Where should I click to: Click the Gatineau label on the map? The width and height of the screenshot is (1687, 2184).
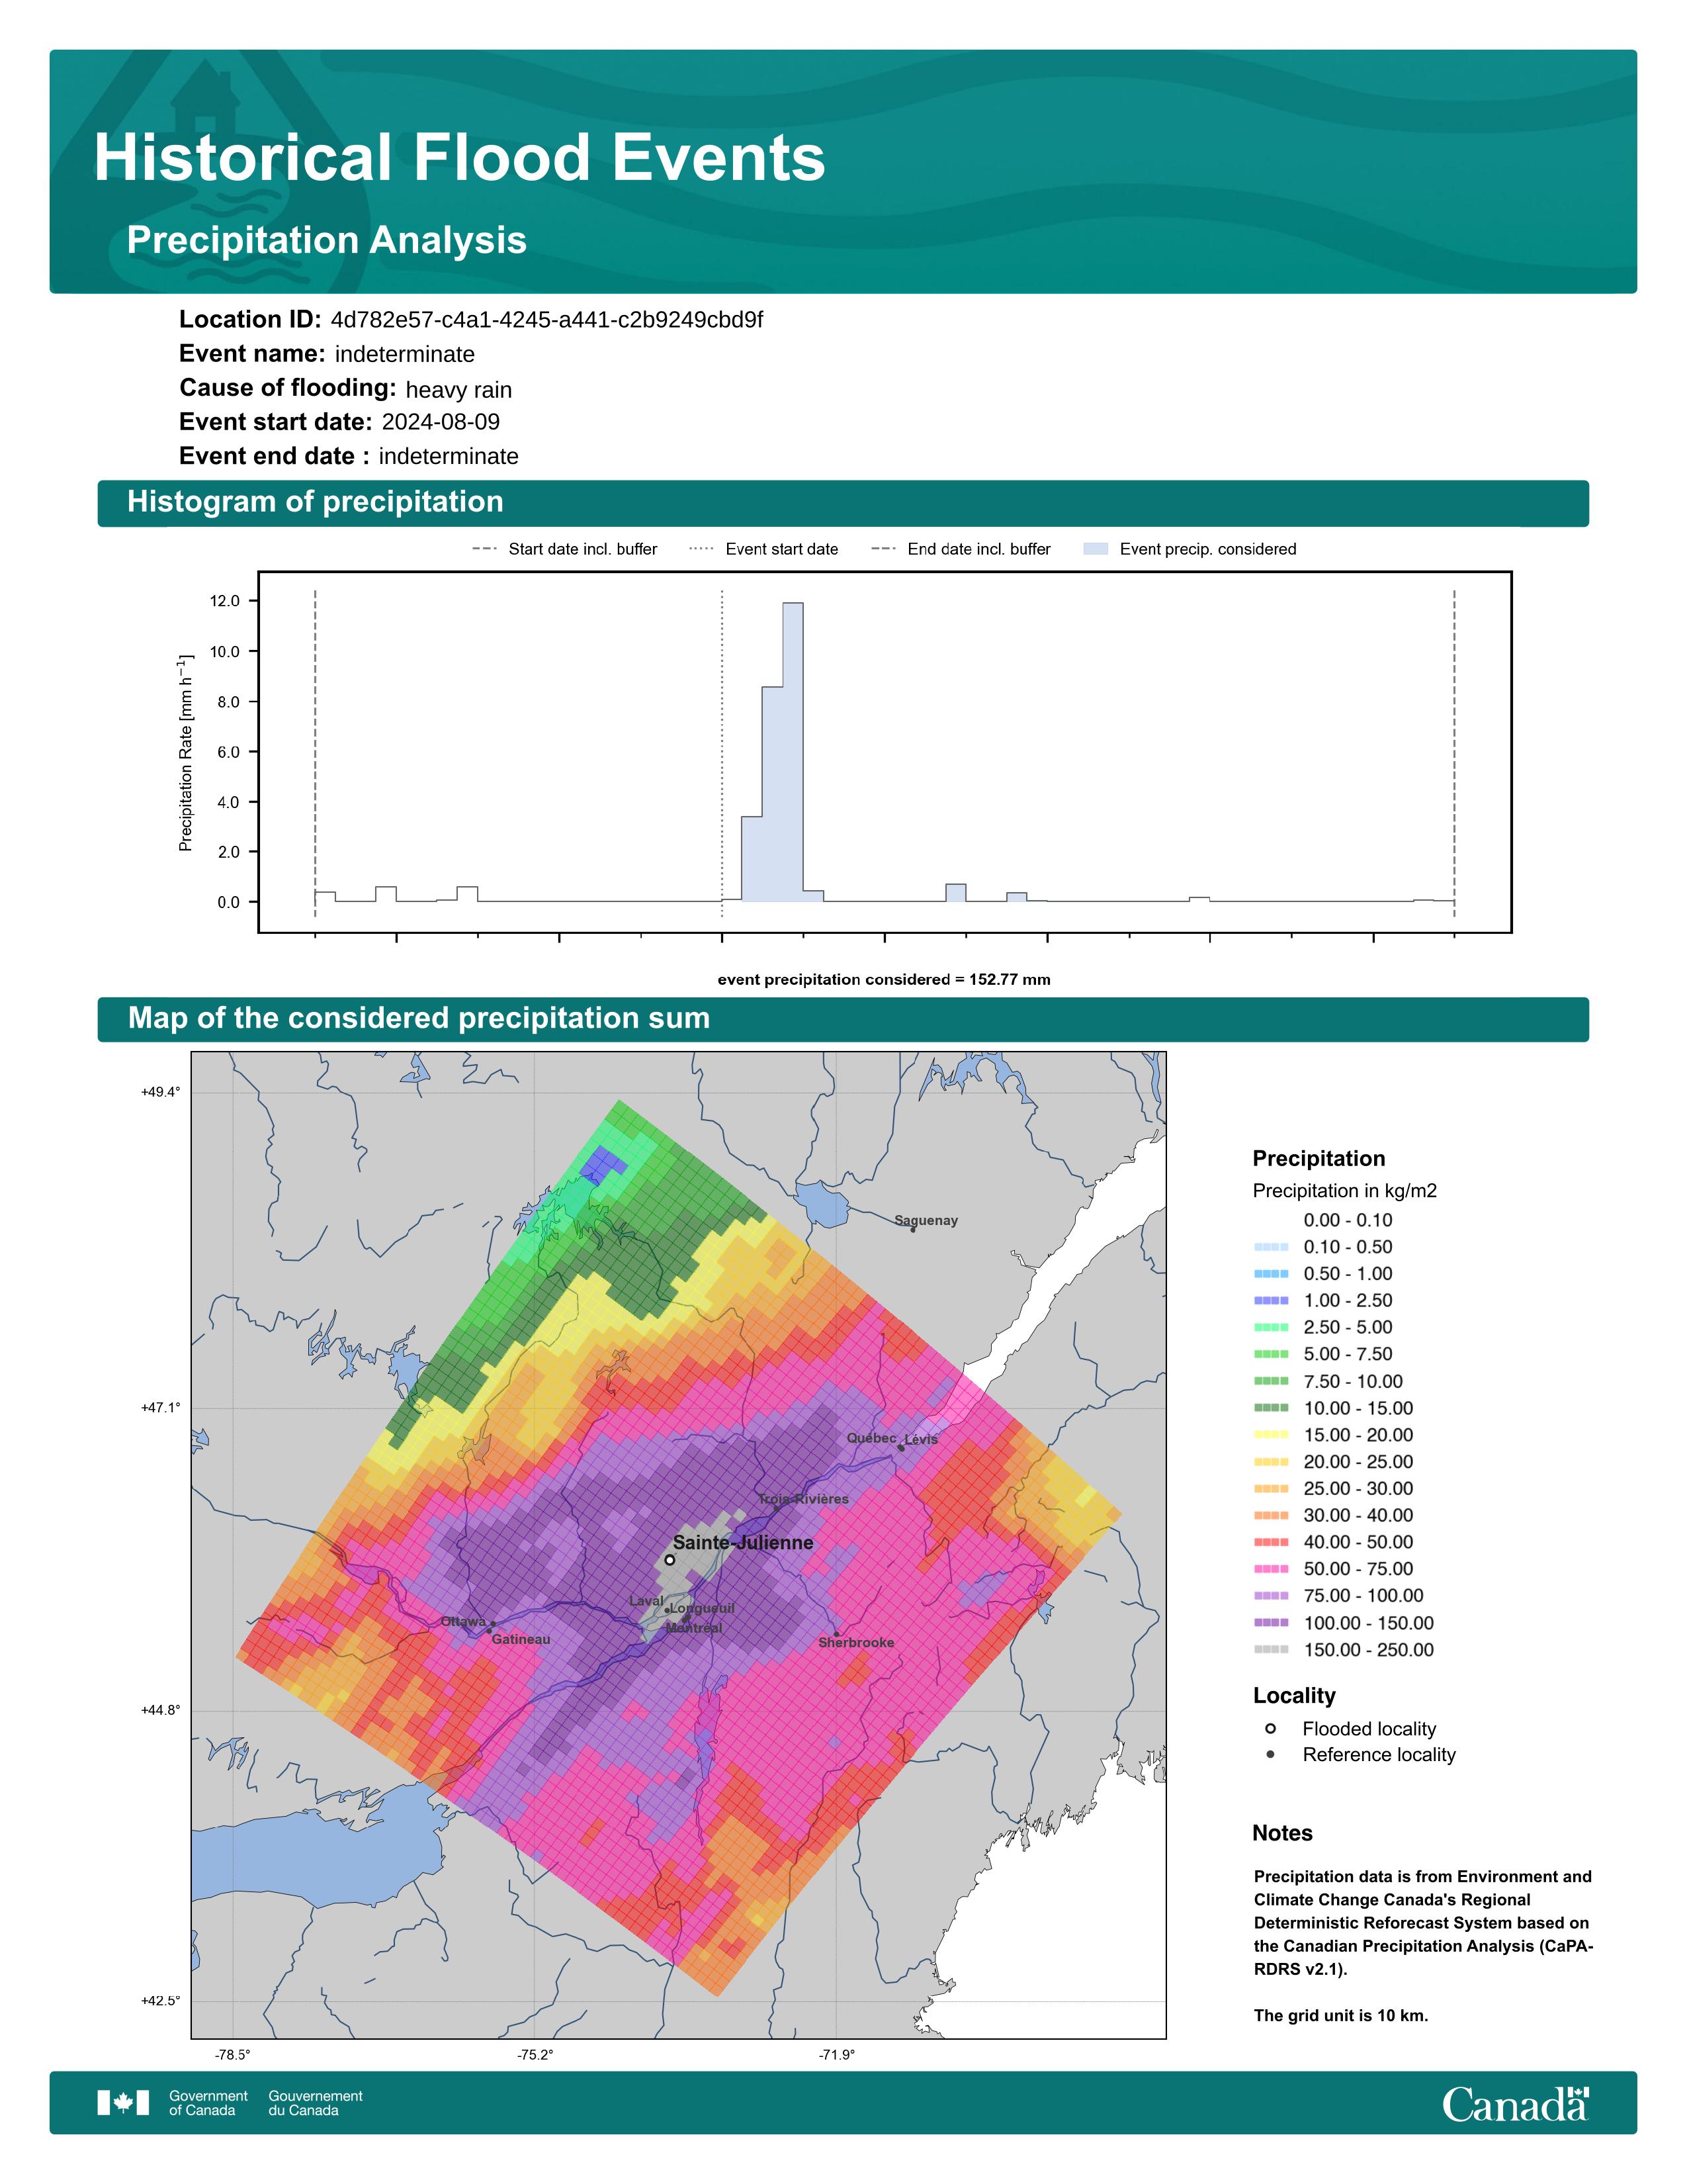point(521,1639)
